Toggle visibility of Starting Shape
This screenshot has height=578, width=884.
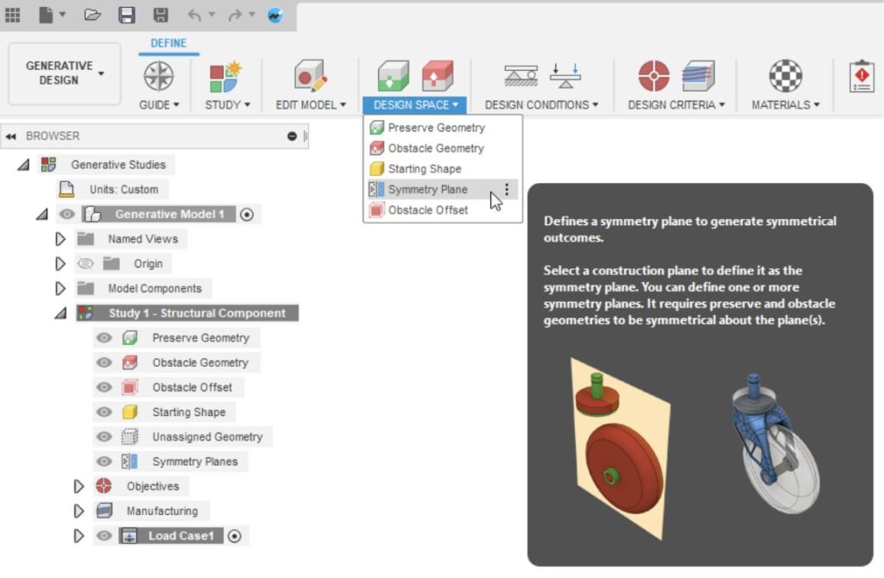104,412
